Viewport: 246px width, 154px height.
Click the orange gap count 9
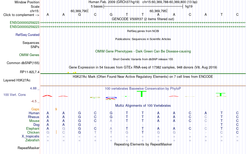coord(56,109)
